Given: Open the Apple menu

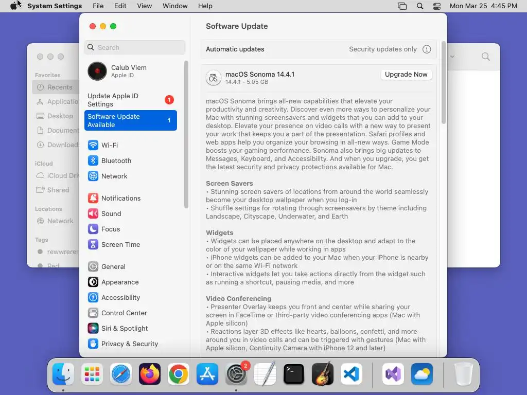Looking at the screenshot, I should (x=14, y=6).
